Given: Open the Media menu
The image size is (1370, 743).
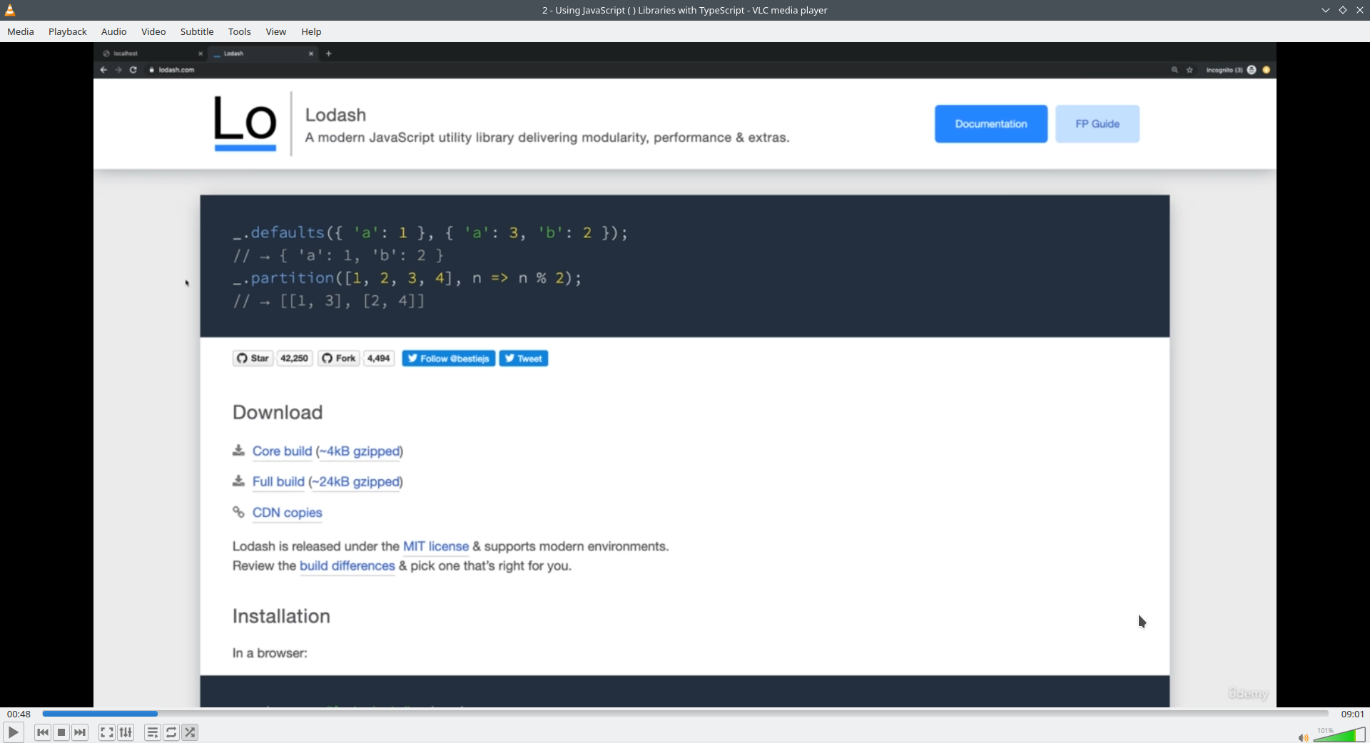Looking at the screenshot, I should [x=21, y=31].
